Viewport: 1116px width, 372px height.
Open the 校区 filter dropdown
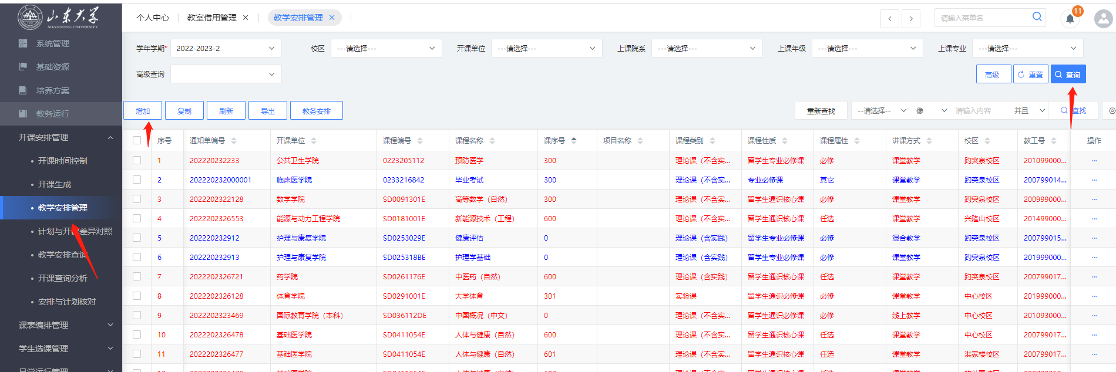point(386,48)
